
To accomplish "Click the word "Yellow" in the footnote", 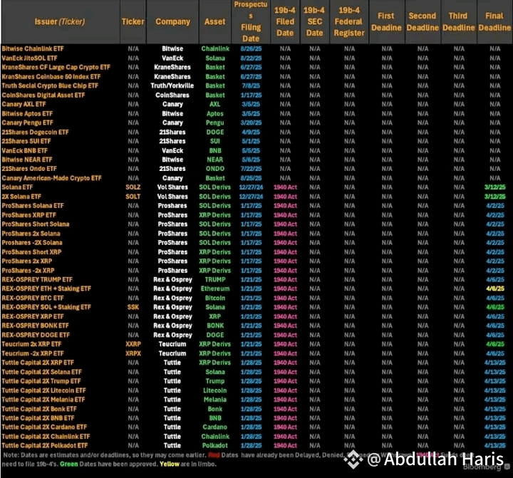I will coord(170,464).
